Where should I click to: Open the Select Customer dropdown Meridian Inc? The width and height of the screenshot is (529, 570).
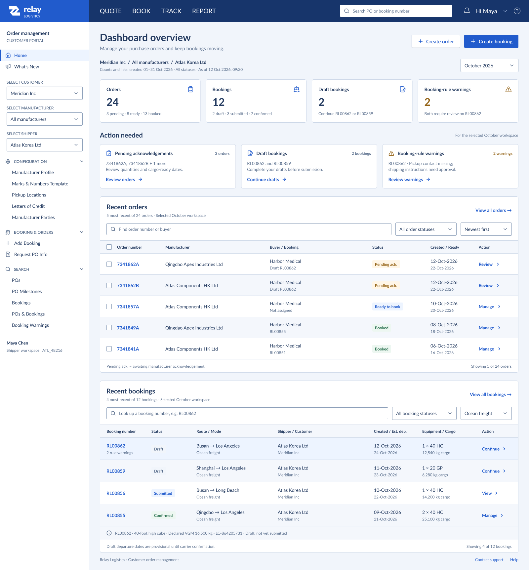[x=45, y=93]
